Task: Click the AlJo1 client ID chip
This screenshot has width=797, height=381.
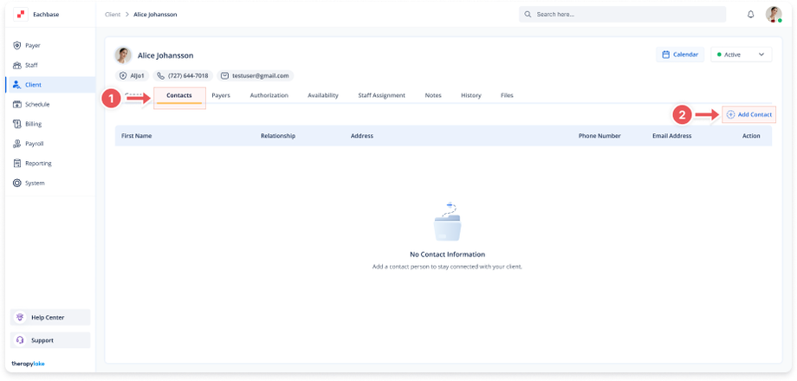Action: (x=133, y=75)
